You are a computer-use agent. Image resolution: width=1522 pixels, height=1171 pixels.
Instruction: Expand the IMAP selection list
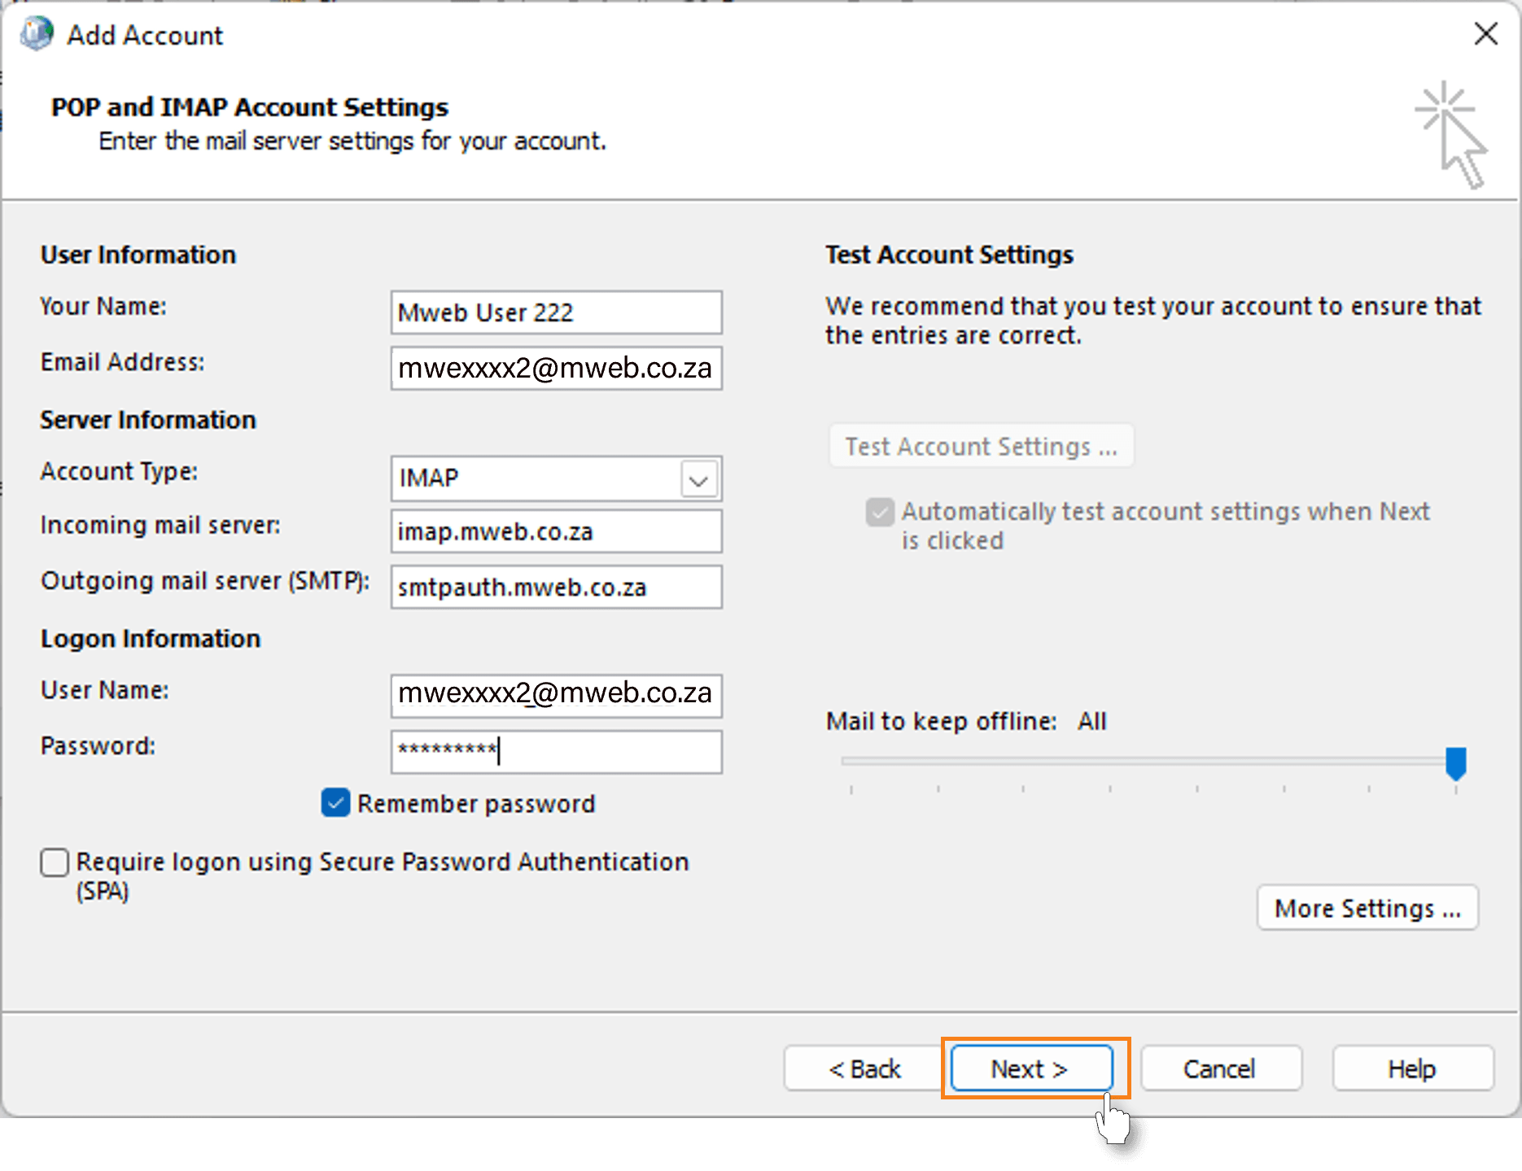(x=698, y=478)
